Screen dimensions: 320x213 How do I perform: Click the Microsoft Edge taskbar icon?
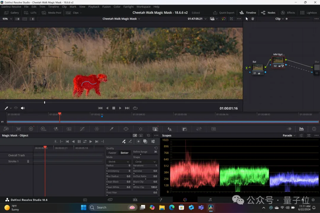click(172, 207)
